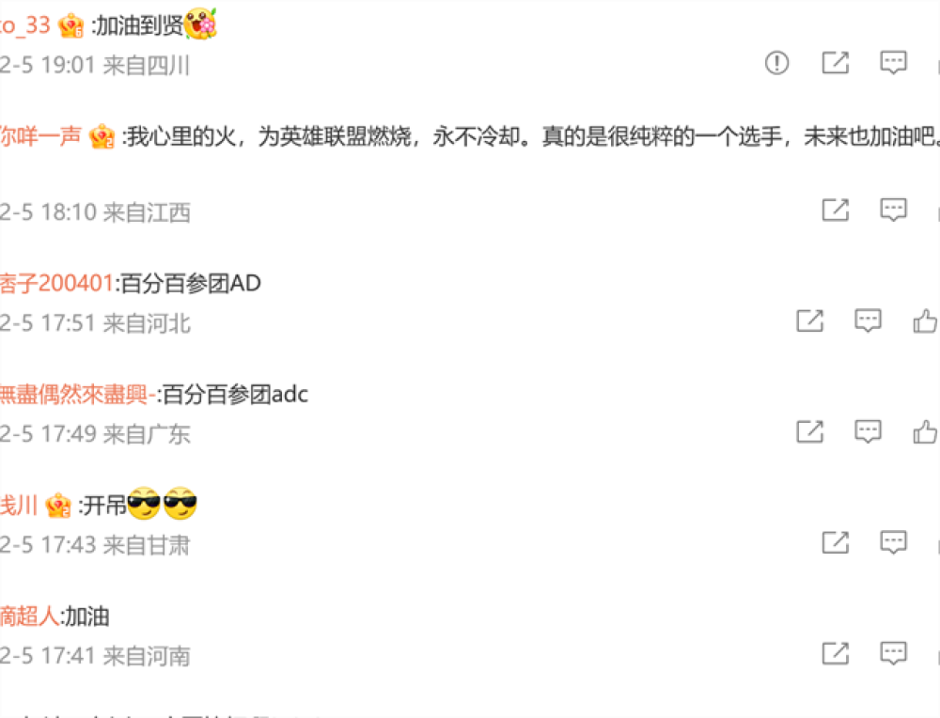Open profile of the 咩一声 commenter
The height and width of the screenshot is (718, 940).
[40, 136]
